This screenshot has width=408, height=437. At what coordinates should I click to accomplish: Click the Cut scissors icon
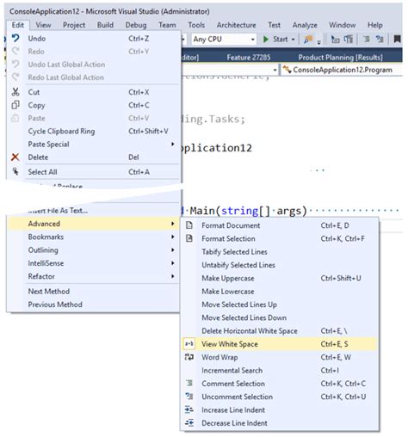coord(15,92)
